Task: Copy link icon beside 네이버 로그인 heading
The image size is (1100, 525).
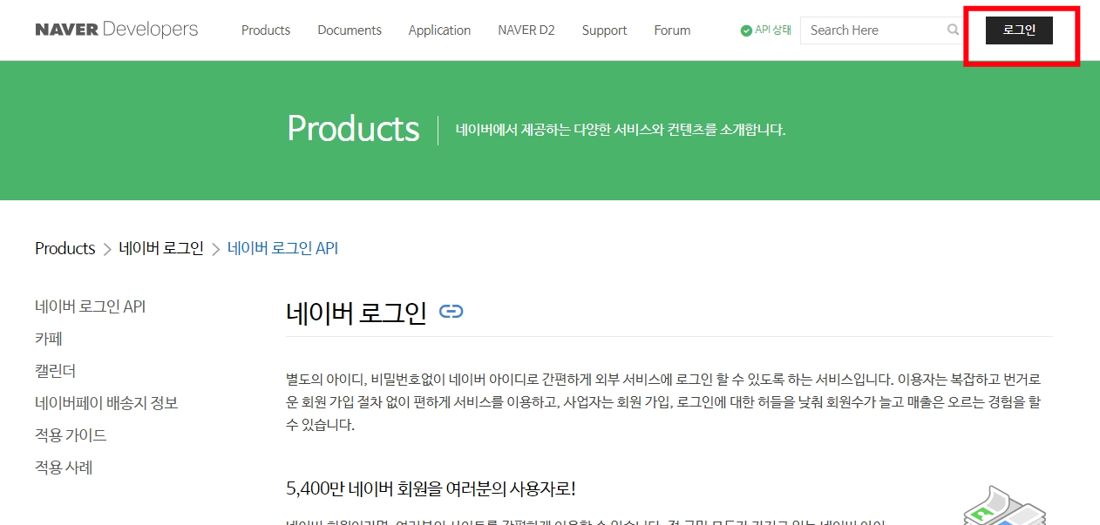Action: [x=451, y=312]
